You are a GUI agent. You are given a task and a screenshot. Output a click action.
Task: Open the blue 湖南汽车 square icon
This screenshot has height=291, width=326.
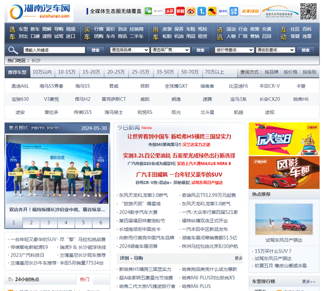tap(234, 11)
